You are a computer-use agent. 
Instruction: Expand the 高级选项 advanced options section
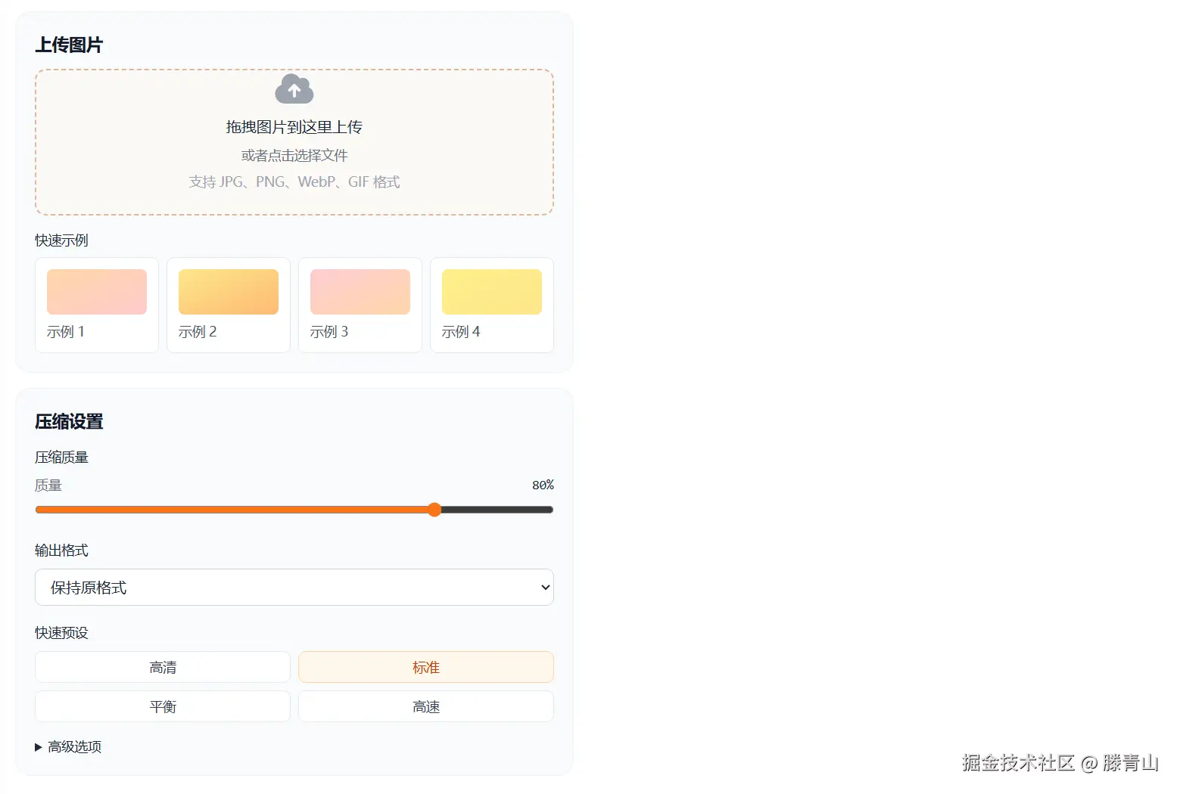[74, 746]
